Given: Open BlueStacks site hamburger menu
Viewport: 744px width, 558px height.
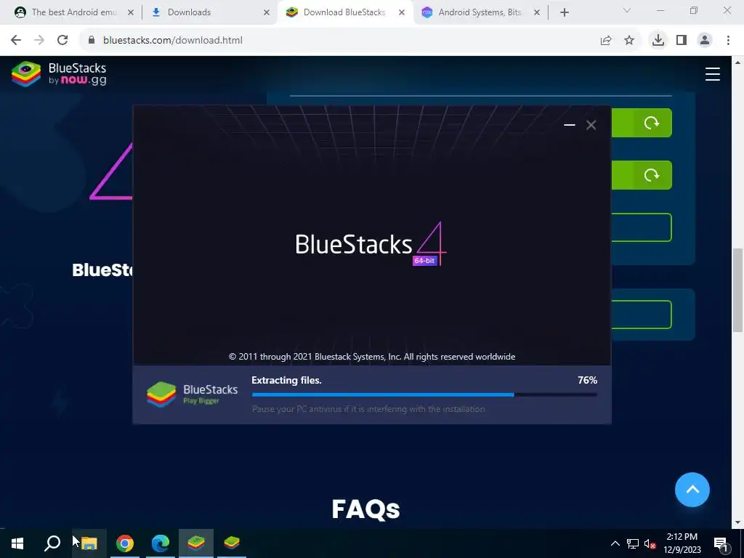Looking at the screenshot, I should 712,75.
